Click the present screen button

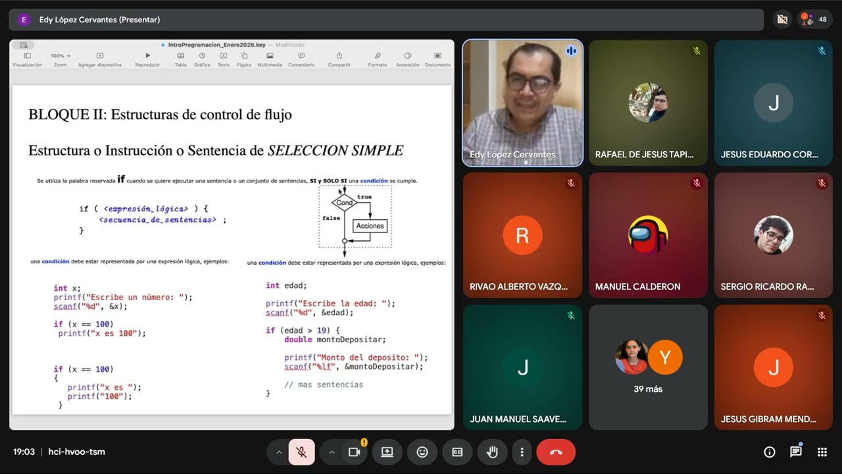click(x=387, y=452)
